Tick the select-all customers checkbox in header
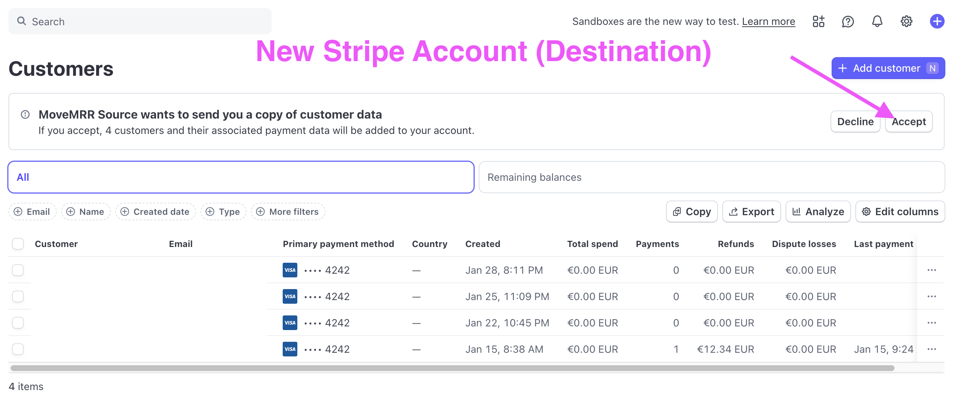The image size is (964, 393). pyautogui.click(x=18, y=244)
